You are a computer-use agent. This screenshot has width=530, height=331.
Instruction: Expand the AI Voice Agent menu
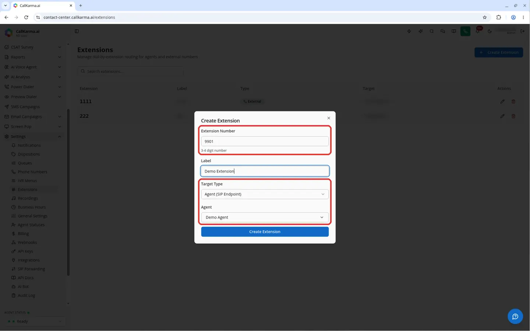click(x=33, y=67)
